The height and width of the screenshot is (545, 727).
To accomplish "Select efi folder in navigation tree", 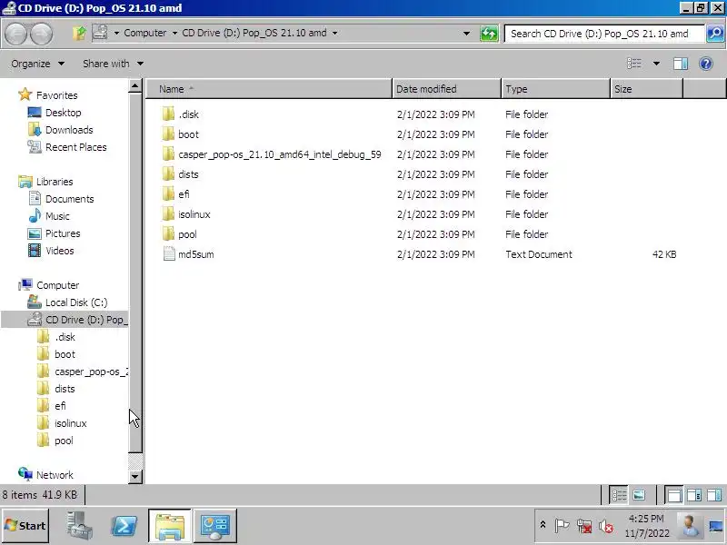I will 60,406.
